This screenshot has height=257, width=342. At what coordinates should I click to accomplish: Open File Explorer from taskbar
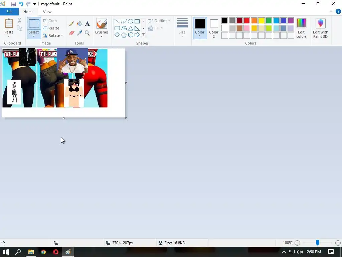tap(31, 252)
